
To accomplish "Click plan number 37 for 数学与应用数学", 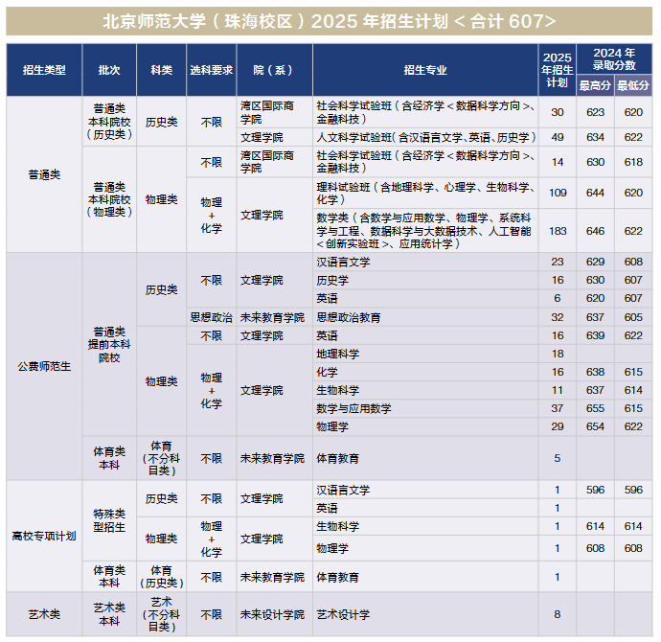I will click(558, 408).
